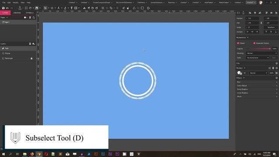Select Page 1 in Pages list
Image resolution: width=279 pixels, height=157 pixels.
tap(18, 22)
